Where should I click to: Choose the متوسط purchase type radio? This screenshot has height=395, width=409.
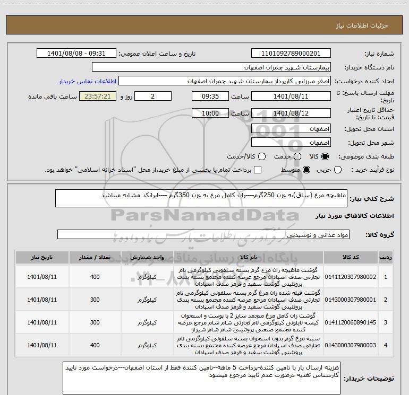point(306,170)
